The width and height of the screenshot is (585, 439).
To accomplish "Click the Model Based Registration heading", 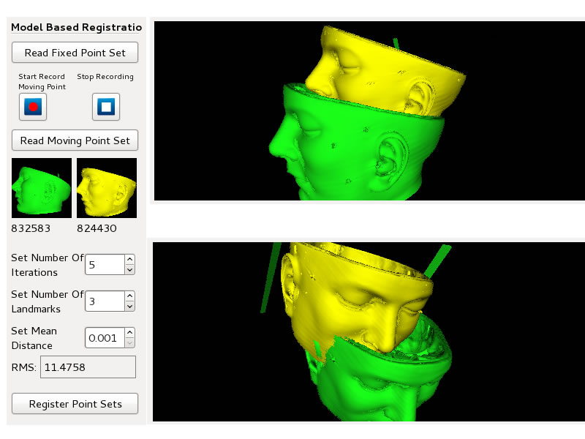I will [x=77, y=27].
